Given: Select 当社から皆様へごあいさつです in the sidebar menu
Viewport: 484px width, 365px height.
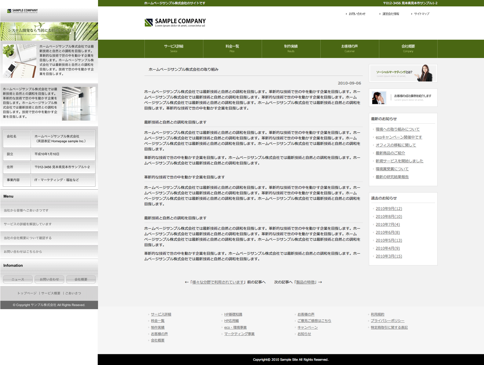Looking at the screenshot, I should (x=26, y=211).
